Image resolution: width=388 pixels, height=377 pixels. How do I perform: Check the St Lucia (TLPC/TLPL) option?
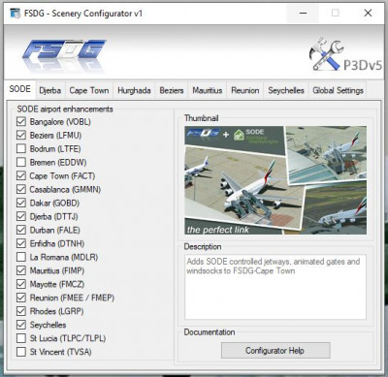21,338
